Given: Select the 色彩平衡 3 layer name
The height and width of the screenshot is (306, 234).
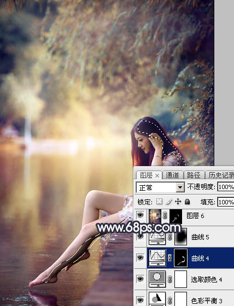Looking at the screenshot, I should pos(207,301).
